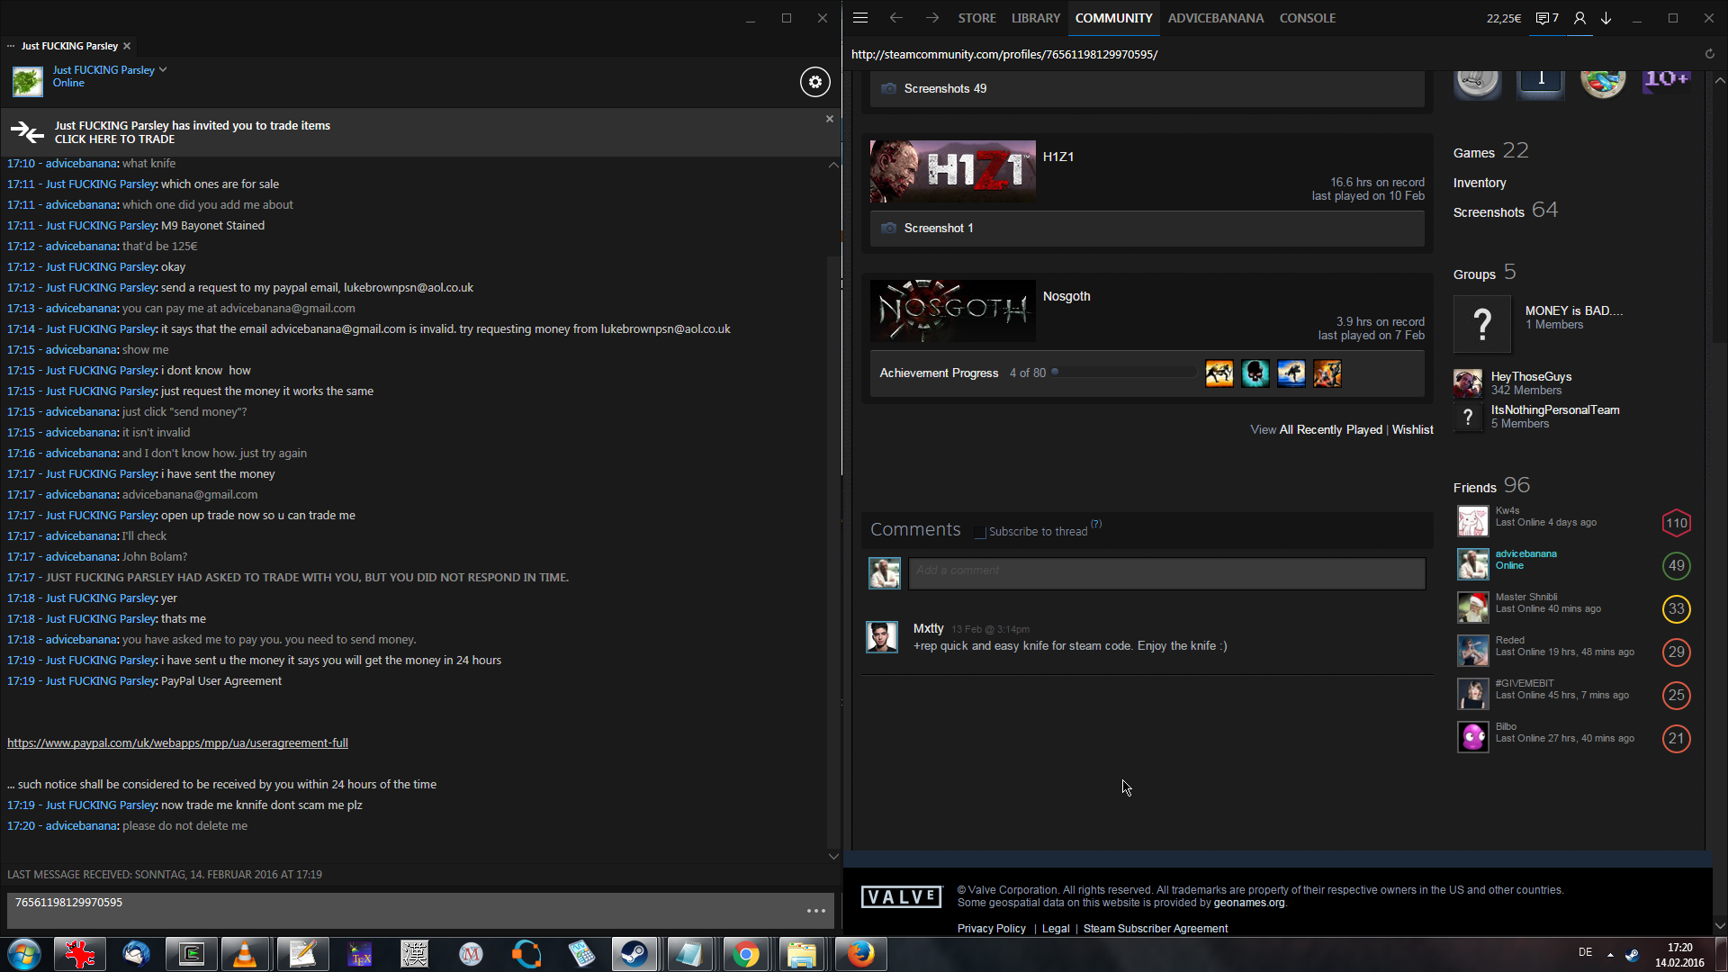Open the friends silhouette icon
Viewport: 1728px width, 972px height.
[x=1579, y=18]
